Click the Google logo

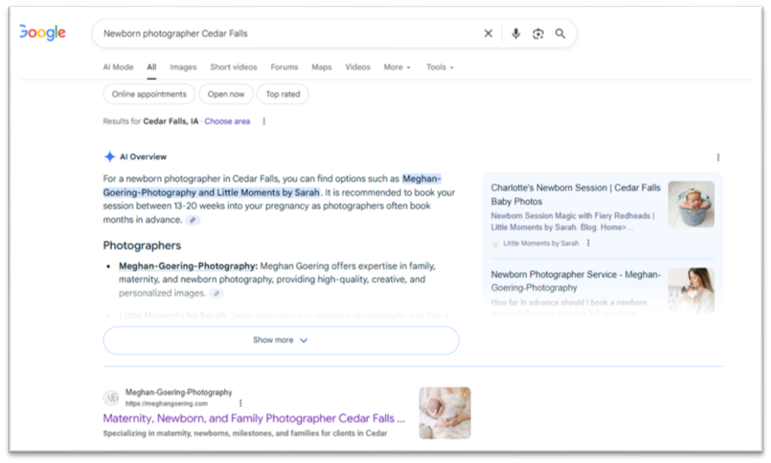(43, 33)
